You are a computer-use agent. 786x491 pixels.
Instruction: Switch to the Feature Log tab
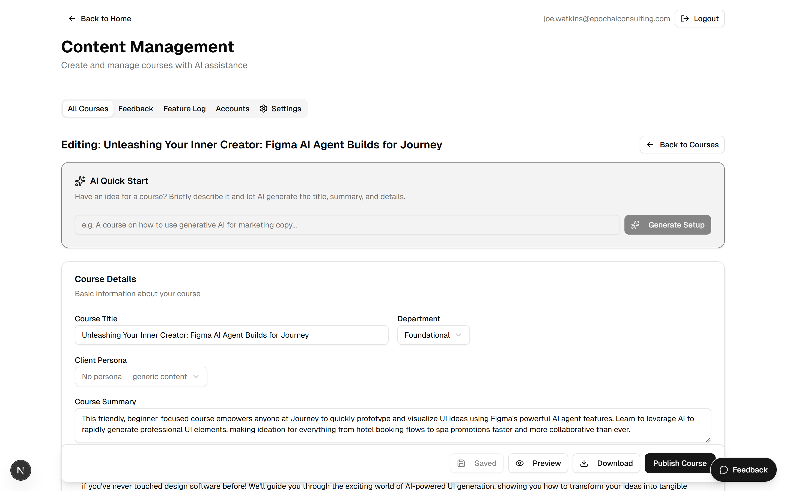[184, 109]
